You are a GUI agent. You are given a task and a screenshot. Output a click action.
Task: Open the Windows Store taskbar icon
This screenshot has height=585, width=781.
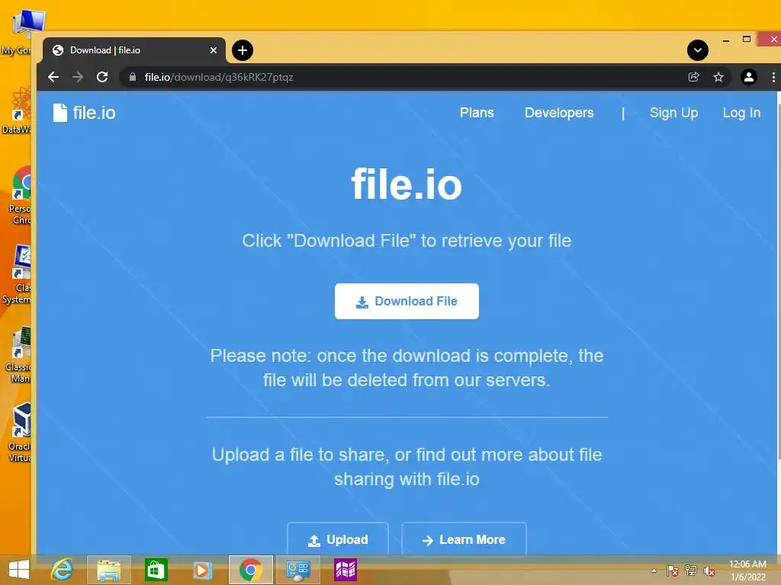156,570
